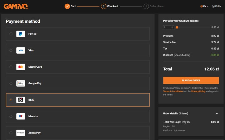Click the Checkout step number 2 icon
The image size is (225, 140).
tap(104, 6)
